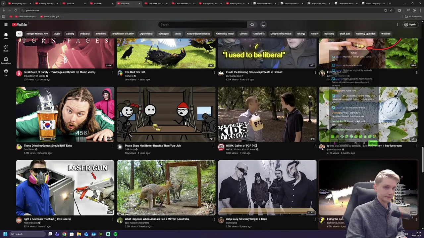Open the Windows Start menu
This screenshot has height=238, width=424.
pos(5,234)
